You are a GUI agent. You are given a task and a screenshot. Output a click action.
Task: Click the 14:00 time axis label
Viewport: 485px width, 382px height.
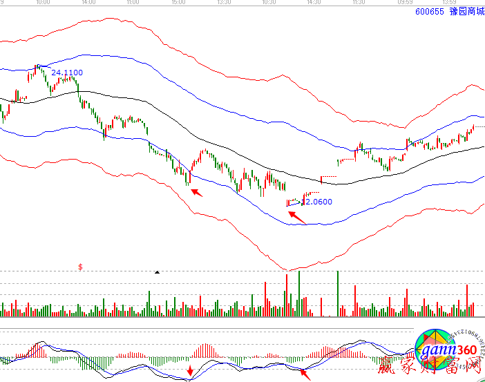tap(87, 3)
